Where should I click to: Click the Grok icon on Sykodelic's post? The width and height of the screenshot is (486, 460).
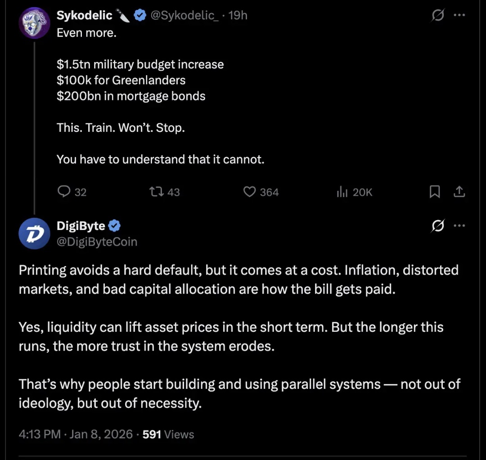tap(437, 16)
